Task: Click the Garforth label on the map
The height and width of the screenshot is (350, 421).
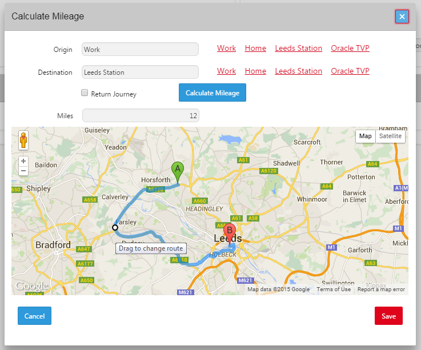Action: [360, 250]
